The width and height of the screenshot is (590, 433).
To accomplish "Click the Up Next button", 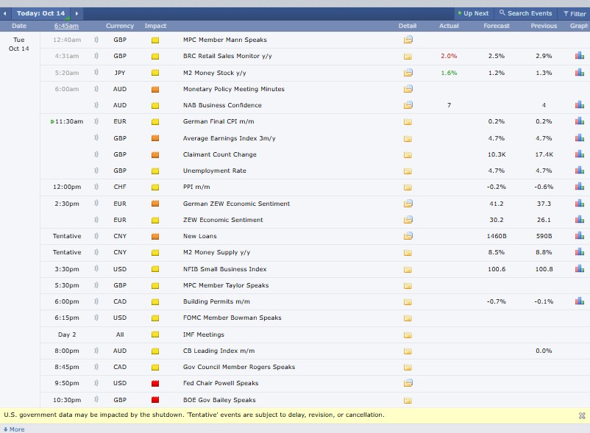I will (x=473, y=13).
